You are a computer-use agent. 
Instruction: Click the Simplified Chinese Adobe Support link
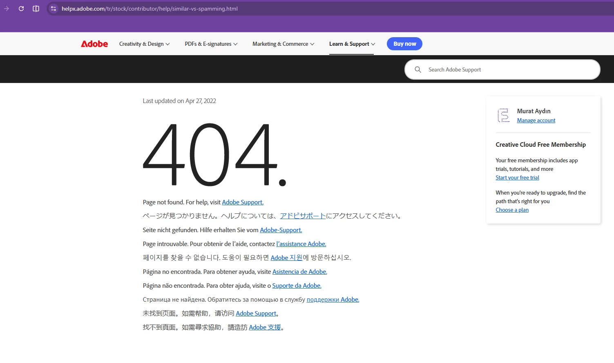coord(256,314)
